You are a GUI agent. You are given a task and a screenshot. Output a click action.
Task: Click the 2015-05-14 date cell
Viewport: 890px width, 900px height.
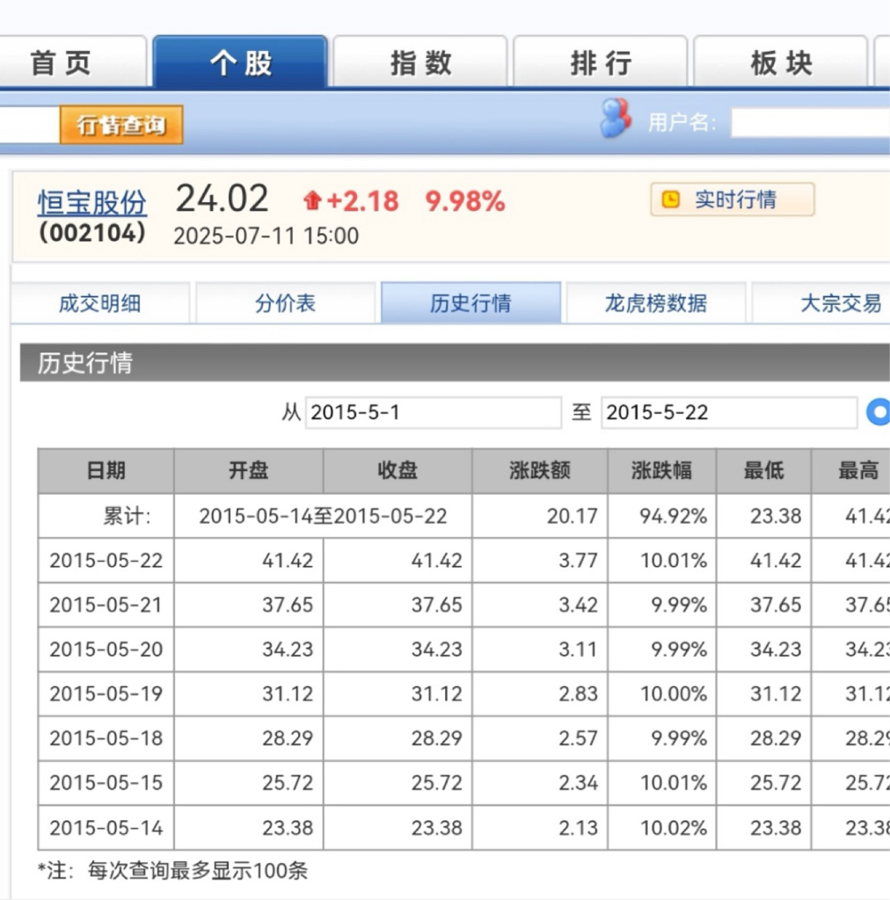click(x=106, y=828)
